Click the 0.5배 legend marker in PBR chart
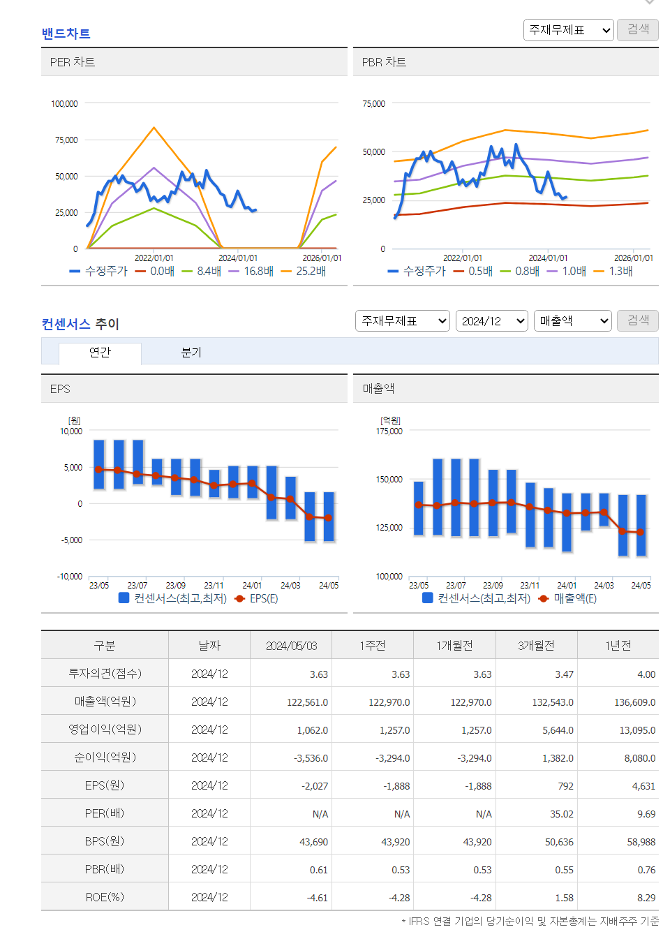 tap(459, 271)
